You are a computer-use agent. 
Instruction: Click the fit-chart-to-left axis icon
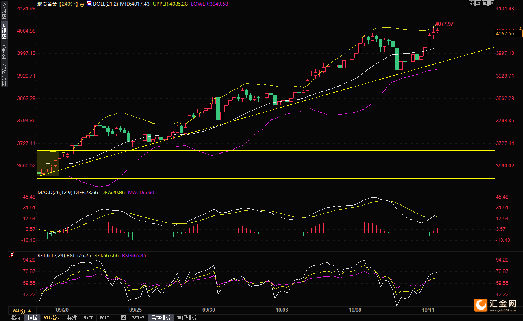point(478,3)
